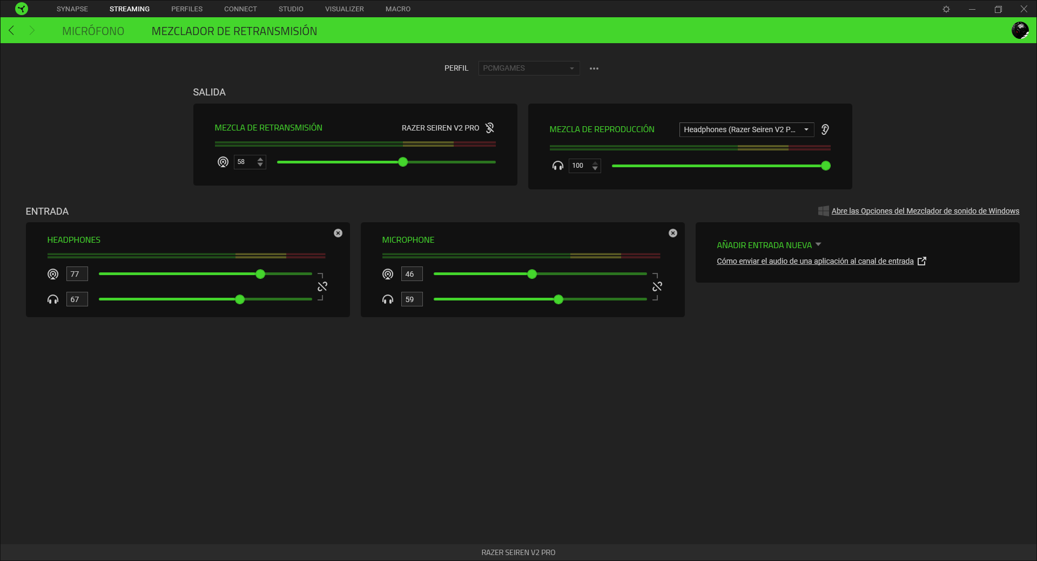Toggle link icon for Microphone sliders
The height and width of the screenshot is (561, 1037).
click(657, 286)
